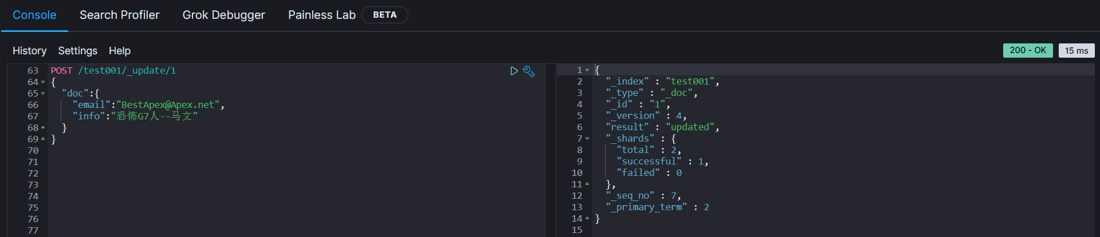Open the Grok Debugger tab
Screen dimensions: 1100x237
tap(223, 15)
